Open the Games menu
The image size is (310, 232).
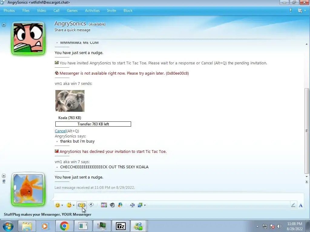click(x=72, y=11)
